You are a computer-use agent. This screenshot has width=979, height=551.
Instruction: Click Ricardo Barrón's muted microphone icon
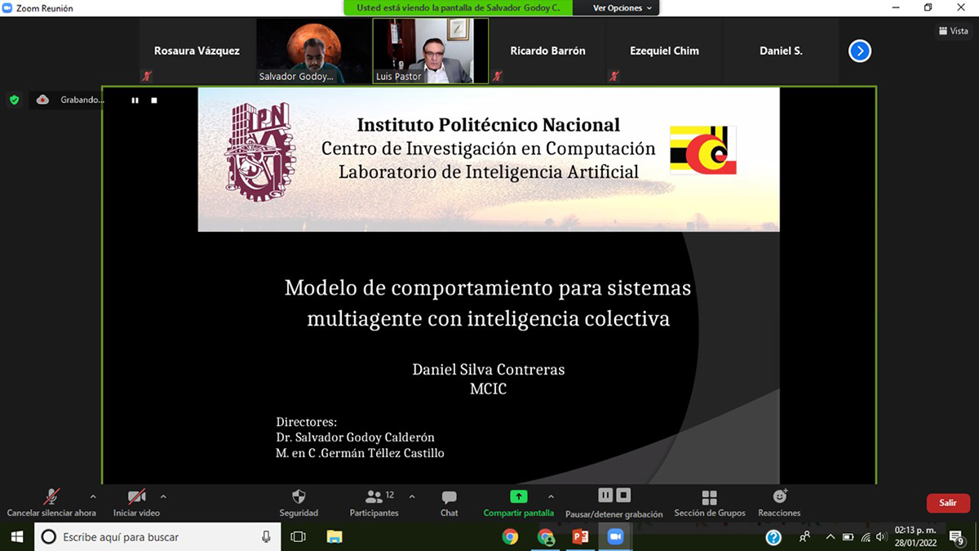(496, 76)
